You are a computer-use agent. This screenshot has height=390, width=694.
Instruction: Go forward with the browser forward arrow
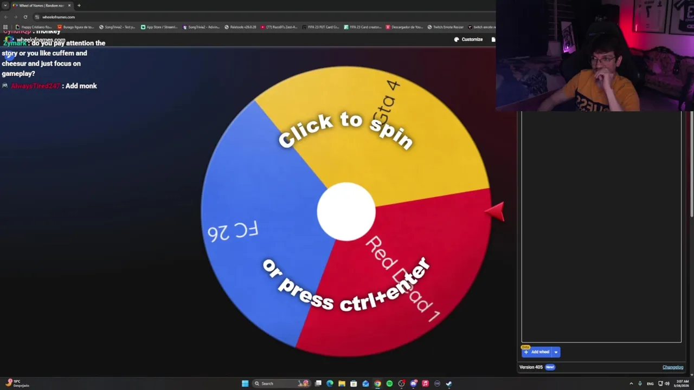pyautogui.click(x=15, y=17)
